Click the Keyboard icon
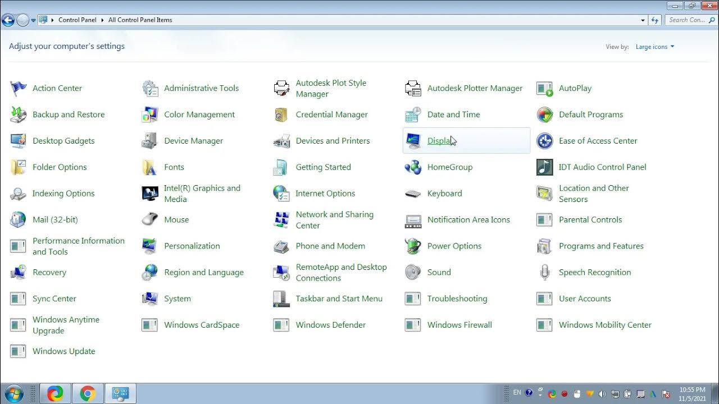The image size is (719, 404). tap(413, 194)
